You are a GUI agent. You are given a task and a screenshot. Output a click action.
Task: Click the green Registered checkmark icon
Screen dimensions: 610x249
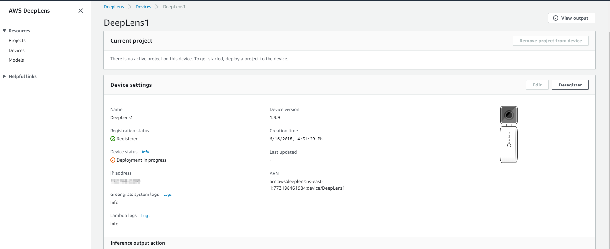click(x=113, y=139)
